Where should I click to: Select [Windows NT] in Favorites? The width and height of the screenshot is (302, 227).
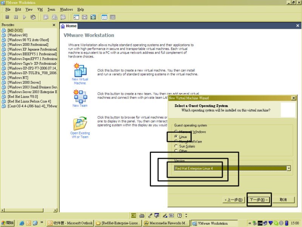click(x=18, y=78)
